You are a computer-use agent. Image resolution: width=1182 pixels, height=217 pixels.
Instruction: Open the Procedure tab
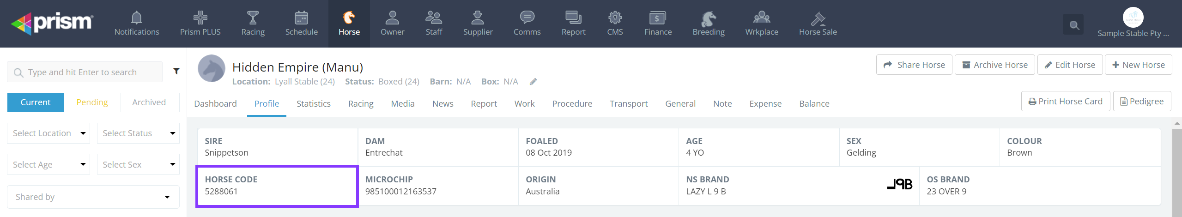(572, 104)
